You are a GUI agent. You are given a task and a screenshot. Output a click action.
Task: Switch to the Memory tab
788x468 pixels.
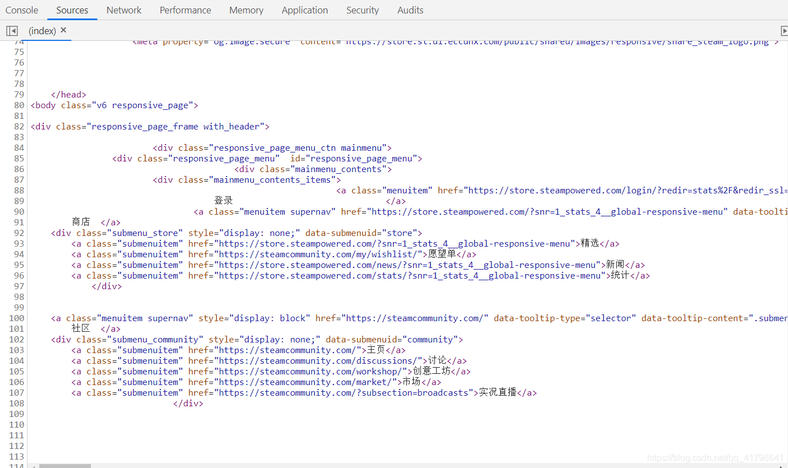pyautogui.click(x=246, y=10)
